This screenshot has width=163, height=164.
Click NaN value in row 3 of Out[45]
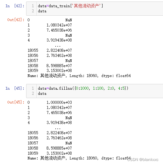point(69,118)
